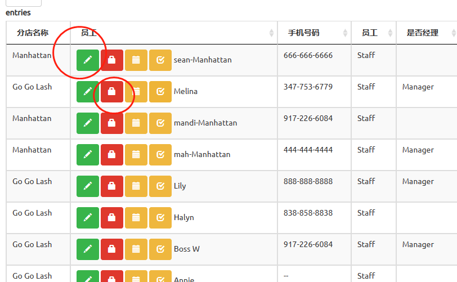This screenshot has width=457, height=282.
Task: Sort by 是否经理 column header
Action: (x=427, y=33)
